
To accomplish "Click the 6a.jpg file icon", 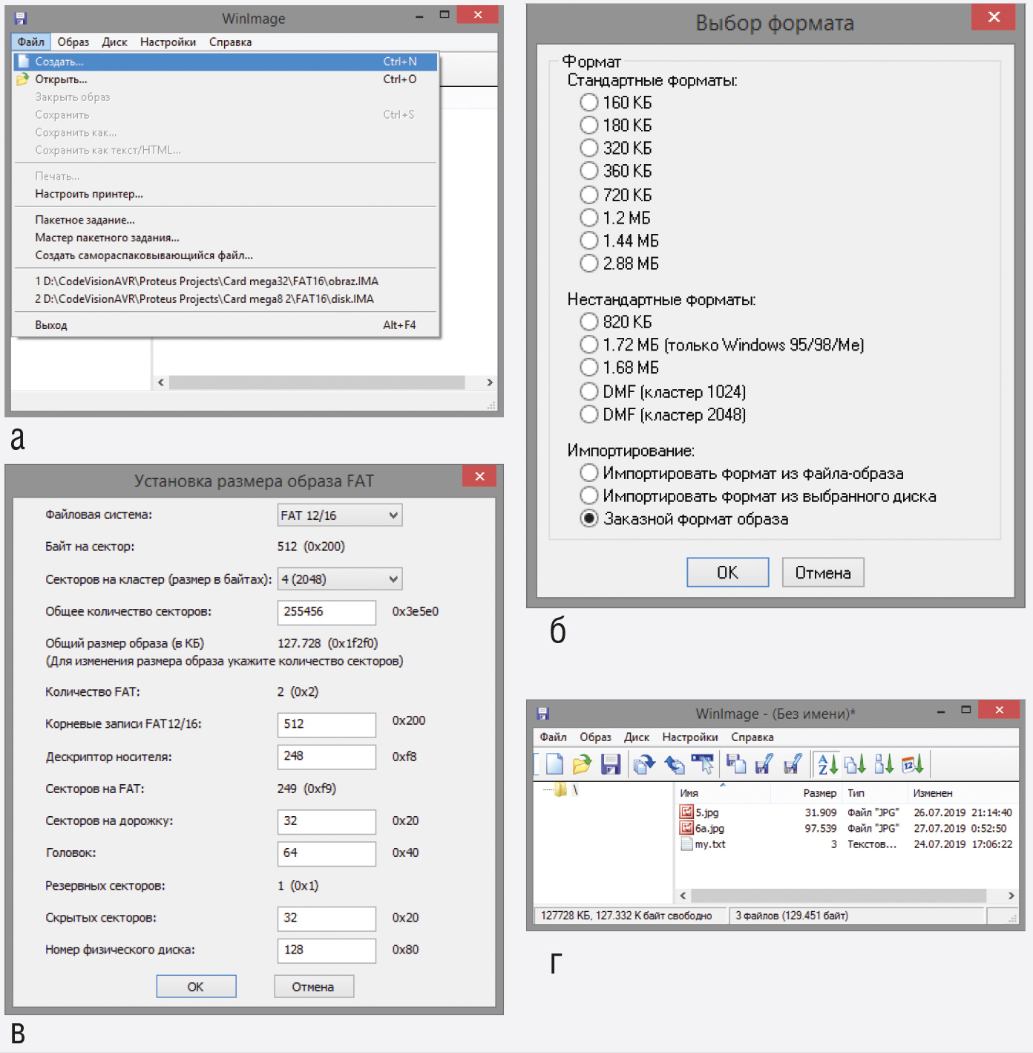I will [x=686, y=828].
